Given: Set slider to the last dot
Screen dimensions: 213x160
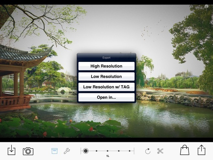Looking at the screenshot, I should (x=129, y=151).
